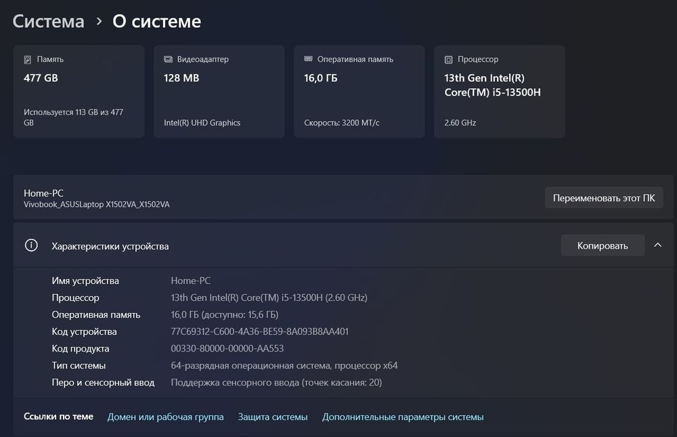677x437 pixels.
Task: Click the Оперативная память RAM icon
Action: point(308,59)
